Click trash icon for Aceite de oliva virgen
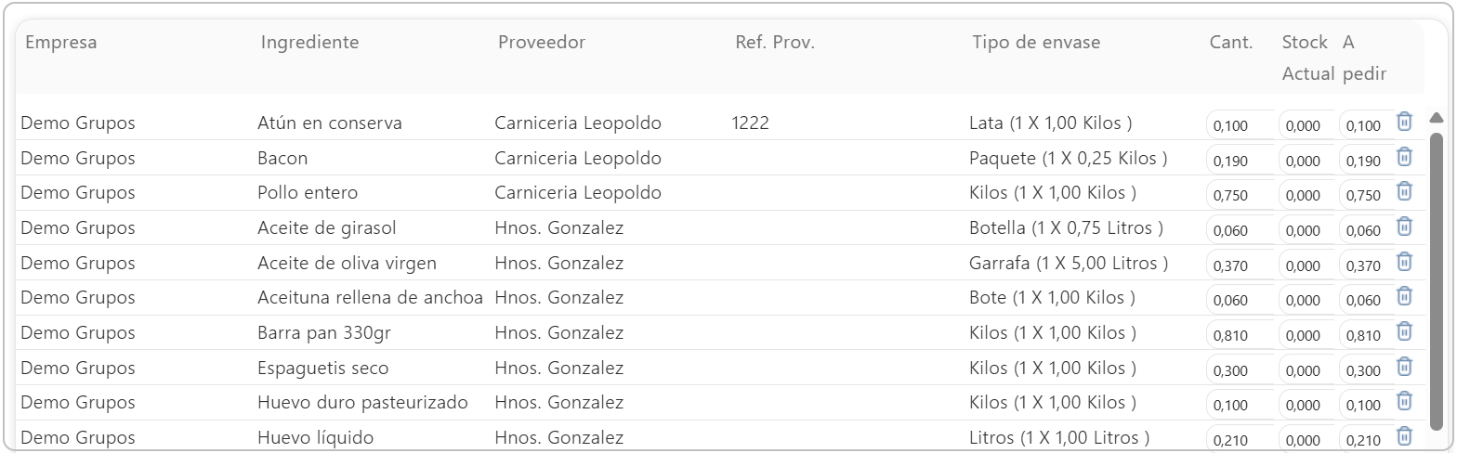This screenshot has width=1457, height=453. (1404, 262)
